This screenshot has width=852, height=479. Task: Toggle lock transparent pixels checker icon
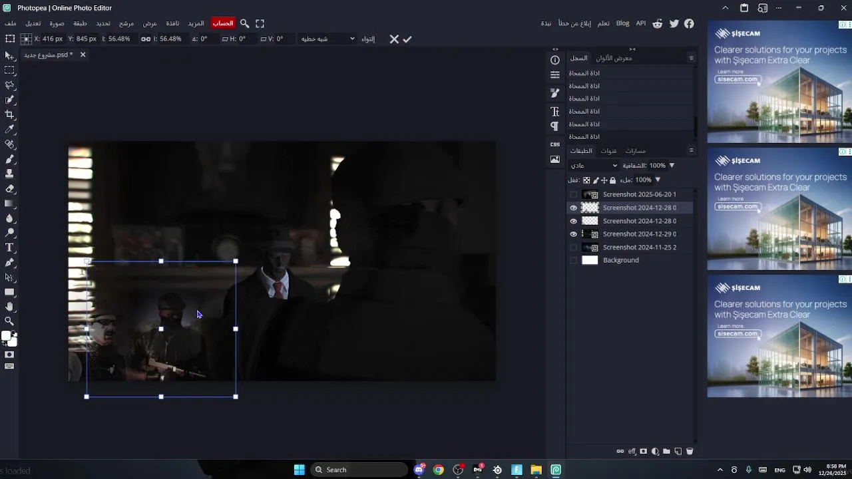tap(586, 180)
